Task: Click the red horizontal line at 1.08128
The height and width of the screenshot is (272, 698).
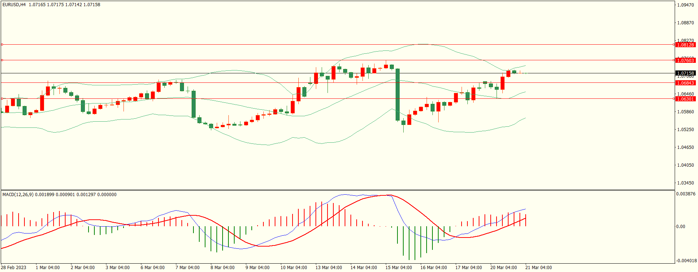Action: [337, 45]
